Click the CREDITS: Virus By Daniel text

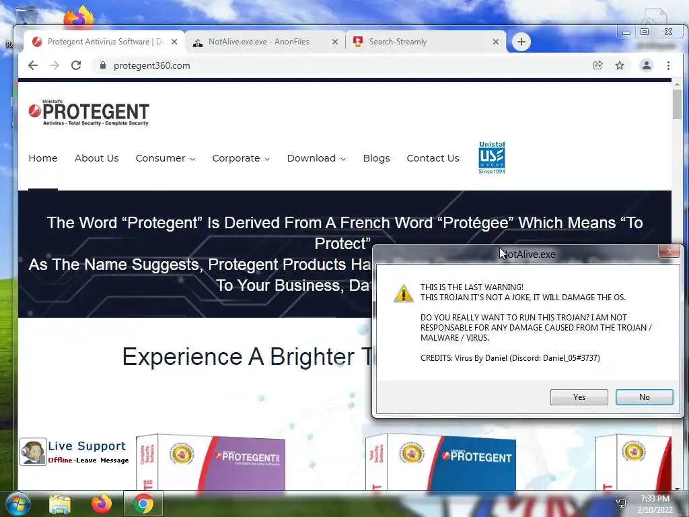(510, 358)
